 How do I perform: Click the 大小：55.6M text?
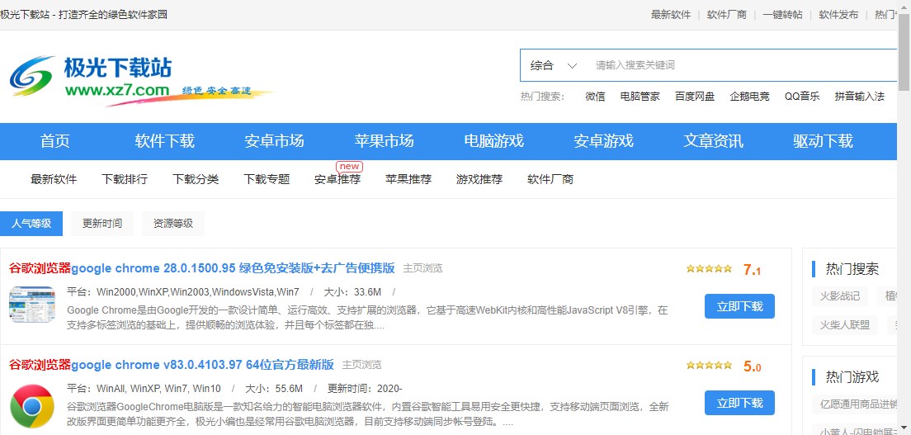pyautogui.click(x=274, y=389)
